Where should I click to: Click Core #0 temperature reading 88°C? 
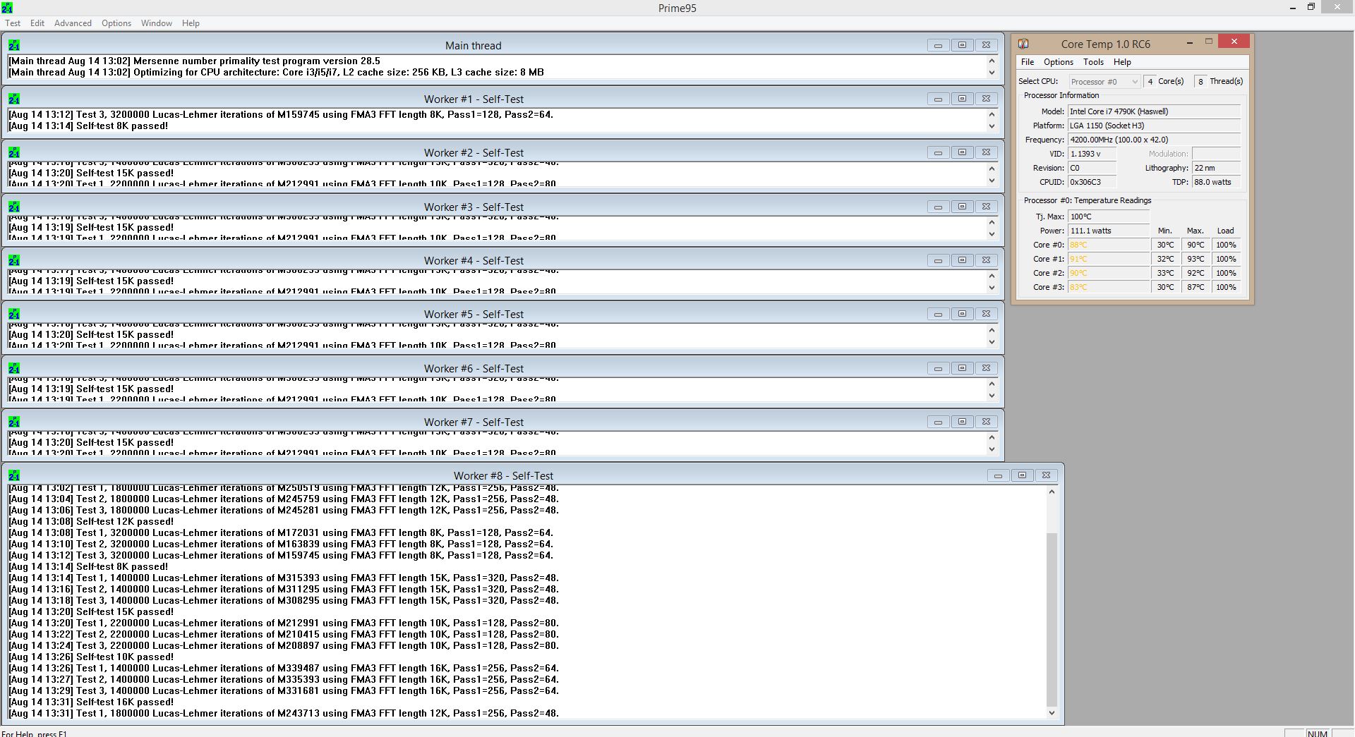1109,245
